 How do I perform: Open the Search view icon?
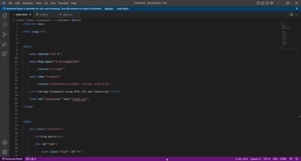4,25
